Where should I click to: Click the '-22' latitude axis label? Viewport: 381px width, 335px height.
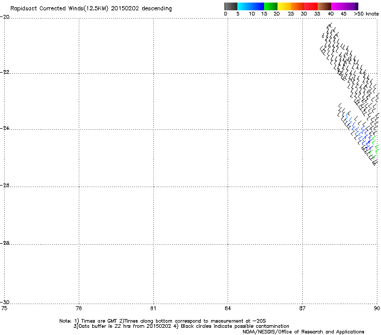point(5,72)
